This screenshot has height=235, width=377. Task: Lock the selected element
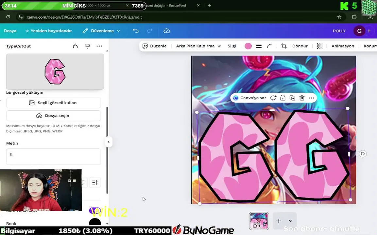283,98
